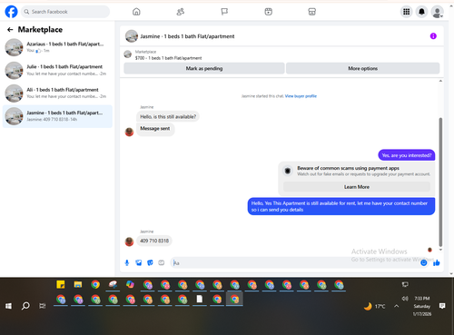454x335 pixels.
Task: Choose a sticker icon in composer
Action: [x=150, y=262]
